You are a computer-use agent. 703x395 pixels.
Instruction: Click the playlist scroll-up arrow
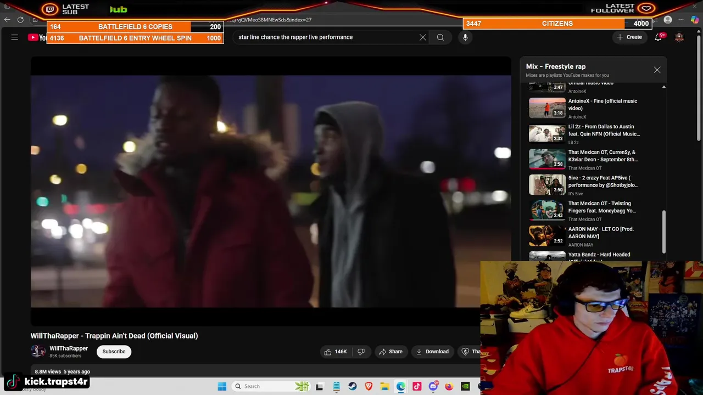[663, 87]
